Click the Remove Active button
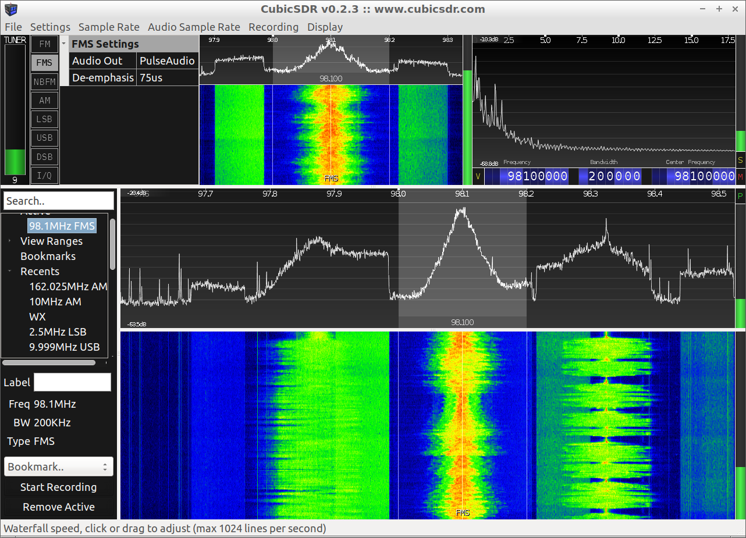 click(58, 507)
